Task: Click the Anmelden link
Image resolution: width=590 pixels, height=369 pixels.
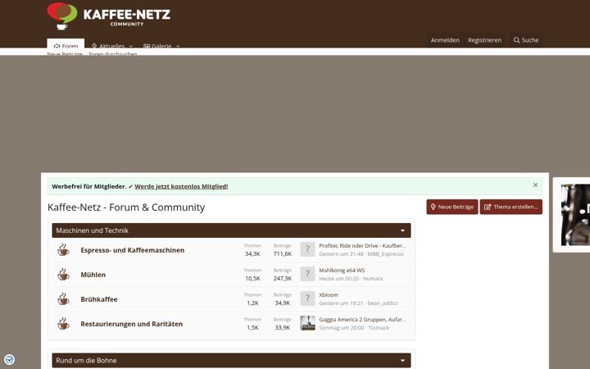Action: coord(445,40)
